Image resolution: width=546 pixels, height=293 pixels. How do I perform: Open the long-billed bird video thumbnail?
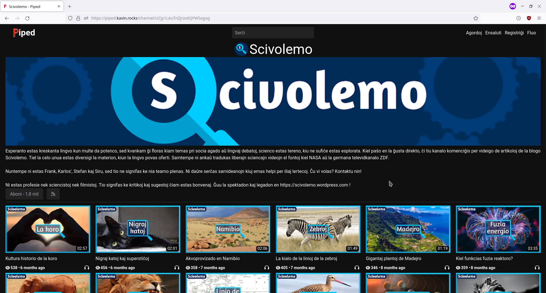pyautogui.click(x=318, y=283)
